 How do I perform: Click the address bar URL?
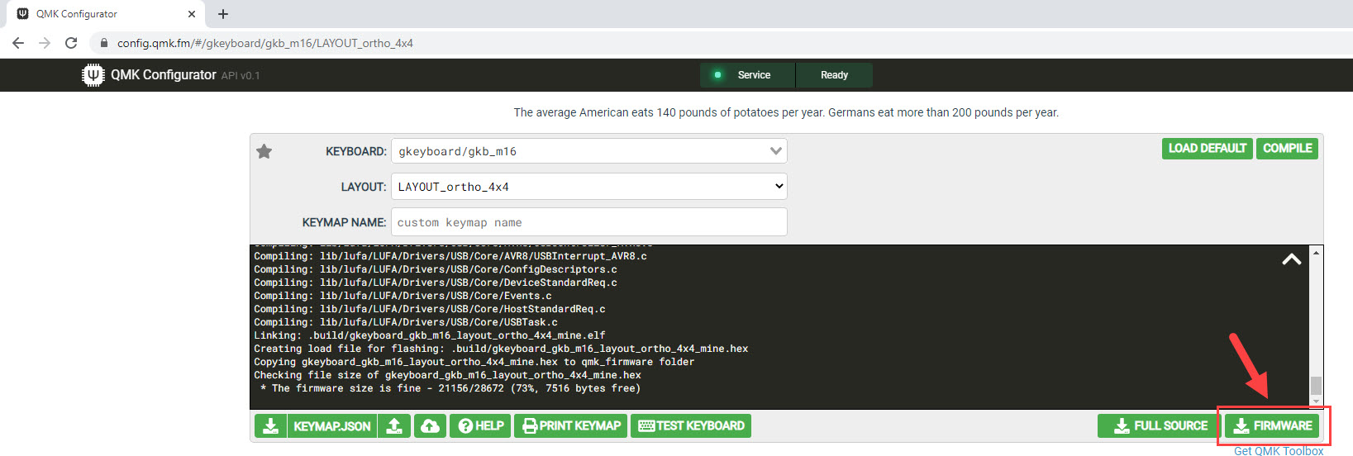pos(265,43)
